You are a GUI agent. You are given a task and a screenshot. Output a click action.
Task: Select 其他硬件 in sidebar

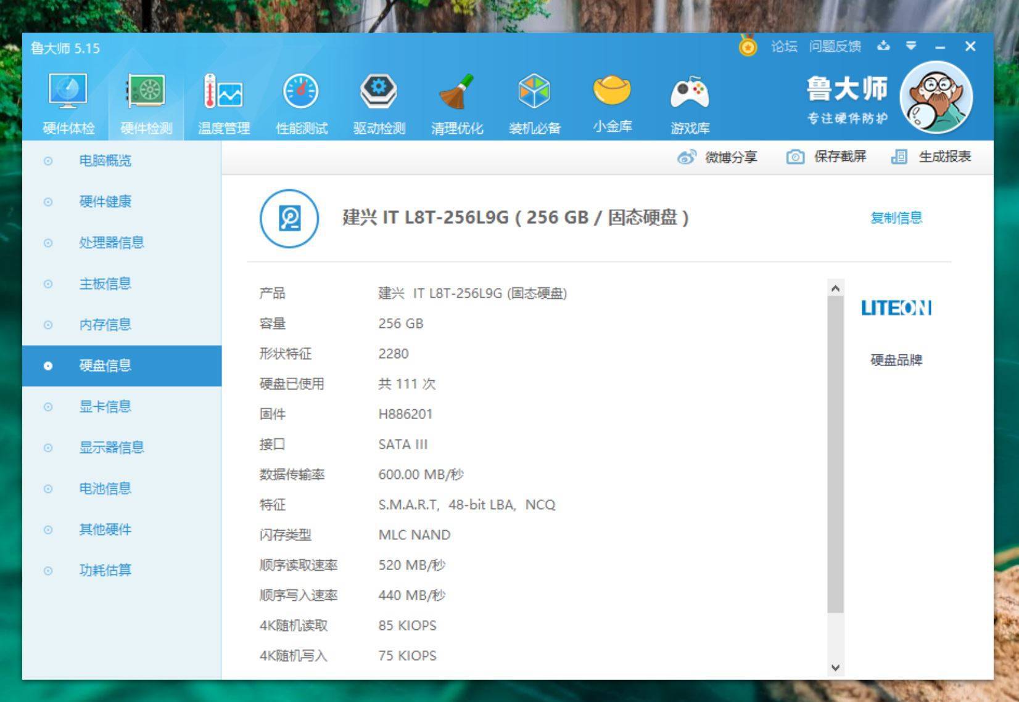pos(122,529)
